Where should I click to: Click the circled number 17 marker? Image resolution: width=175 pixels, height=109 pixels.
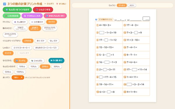[x=125, y=70]
